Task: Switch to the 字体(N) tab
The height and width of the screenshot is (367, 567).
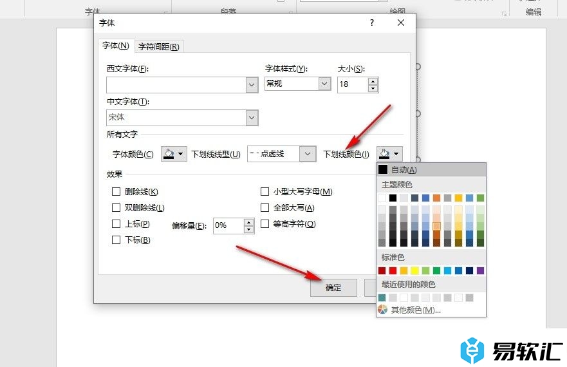Action: 116,46
